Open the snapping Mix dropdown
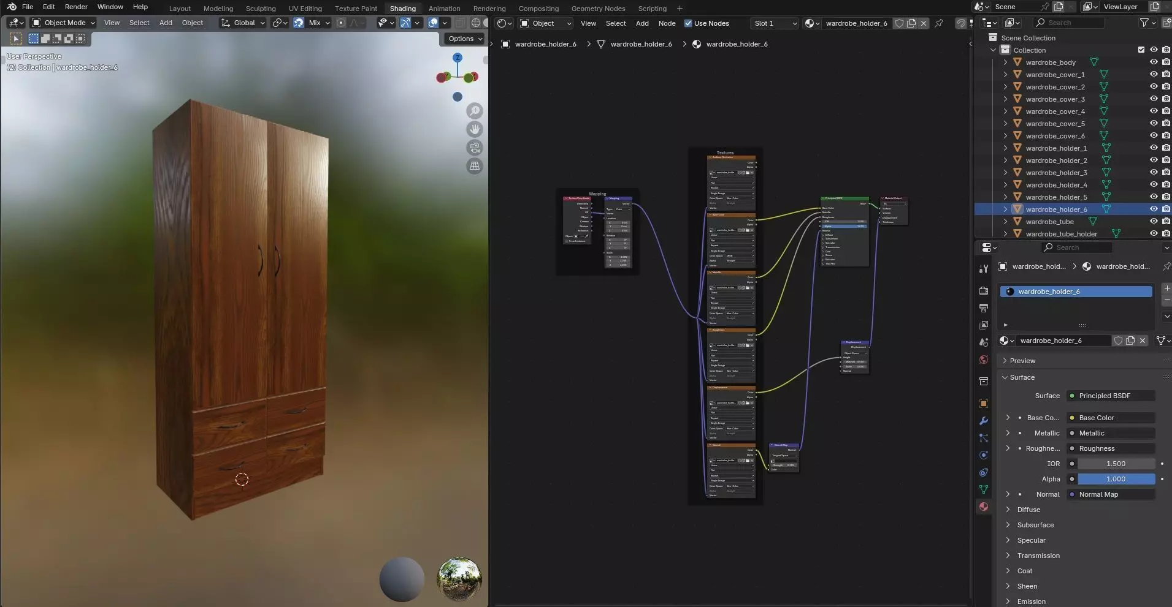 tap(319, 23)
